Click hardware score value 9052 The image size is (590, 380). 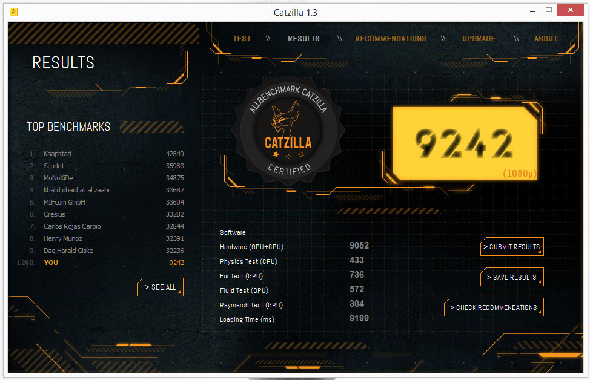pos(359,246)
